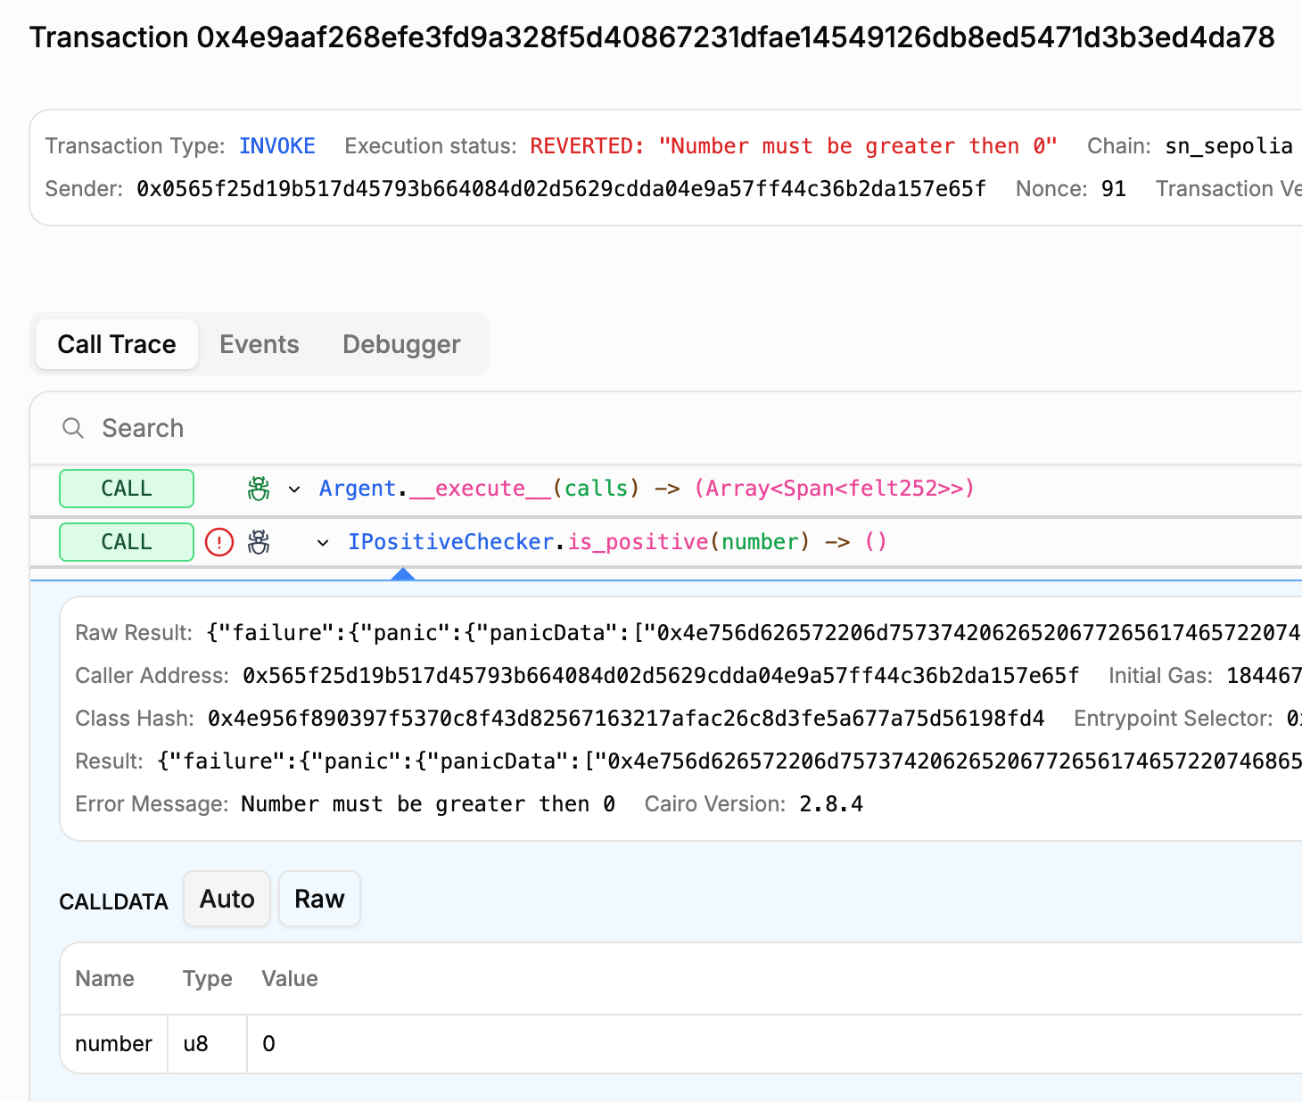Click the CALL badge on is_positive row
1302x1102 pixels.
(x=127, y=542)
